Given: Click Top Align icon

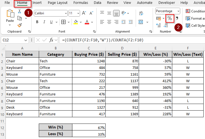Looking at the screenshot, I should tap(102, 13).
